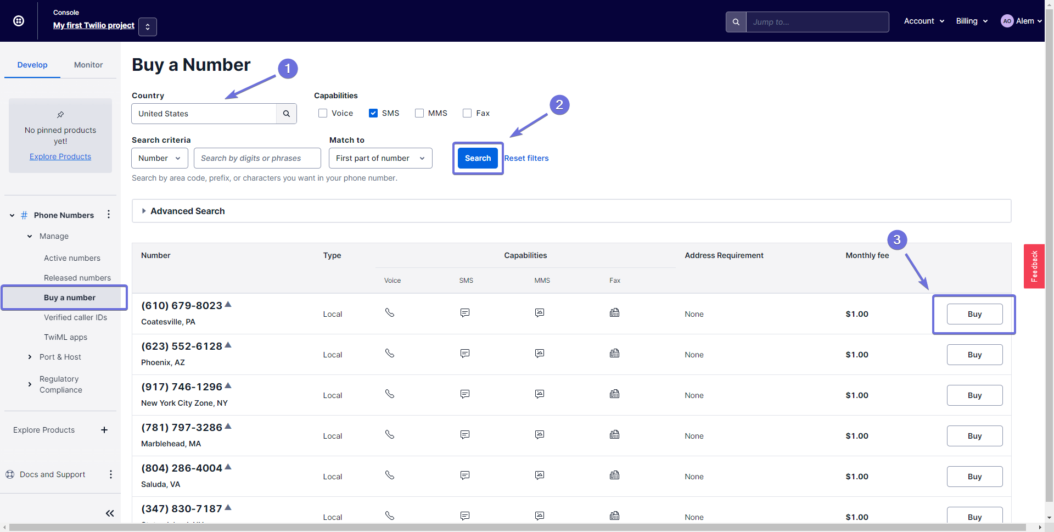This screenshot has width=1054, height=532.
Task: Switch to the Monitor tab
Action: (88, 65)
